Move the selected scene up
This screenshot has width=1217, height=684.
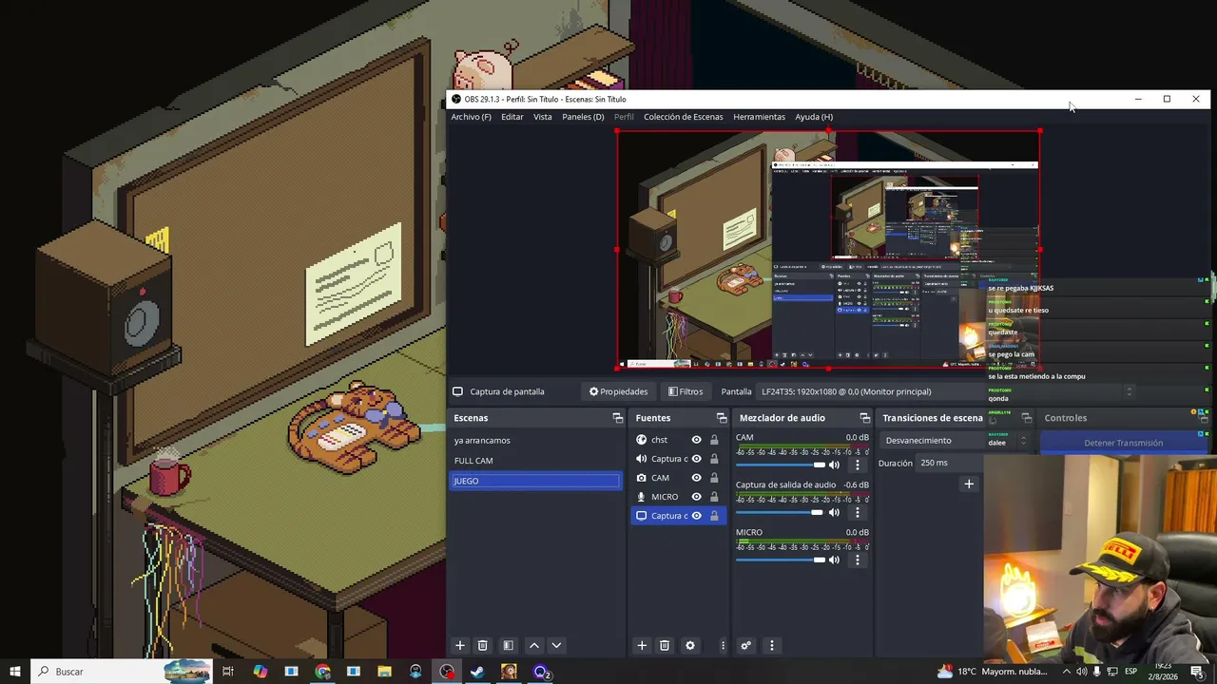coord(534,645)
